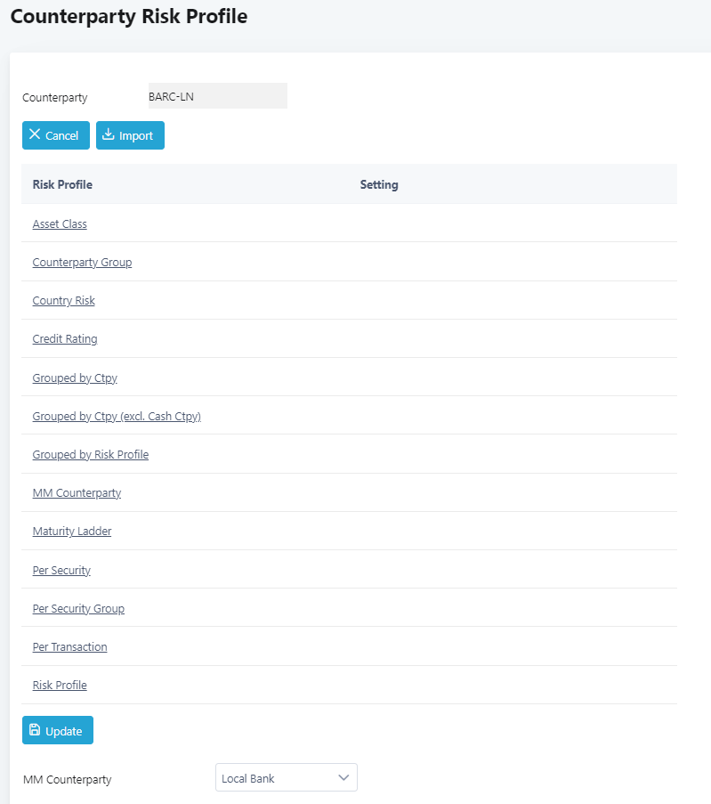The width and height of the screenshot is (711, 804).
Task: Open the Counterparty Group link
Action: (x=82, y=263)
